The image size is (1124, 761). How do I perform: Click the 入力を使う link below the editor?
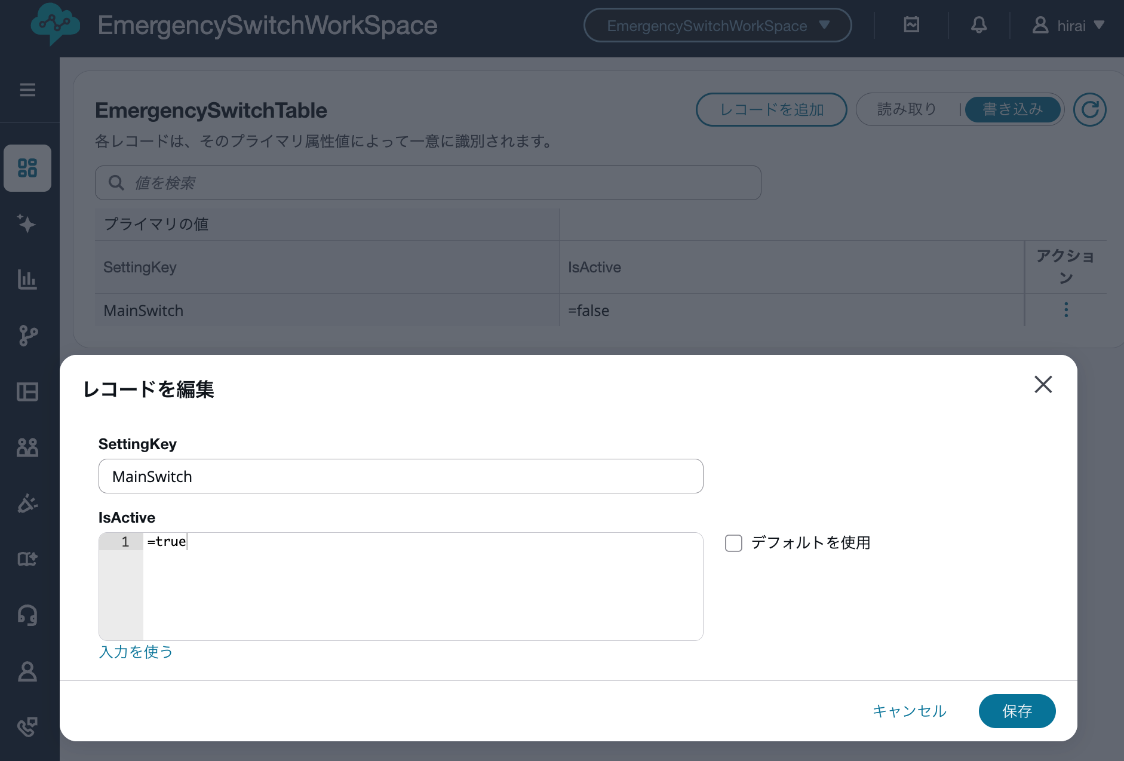tap(135, 652)
